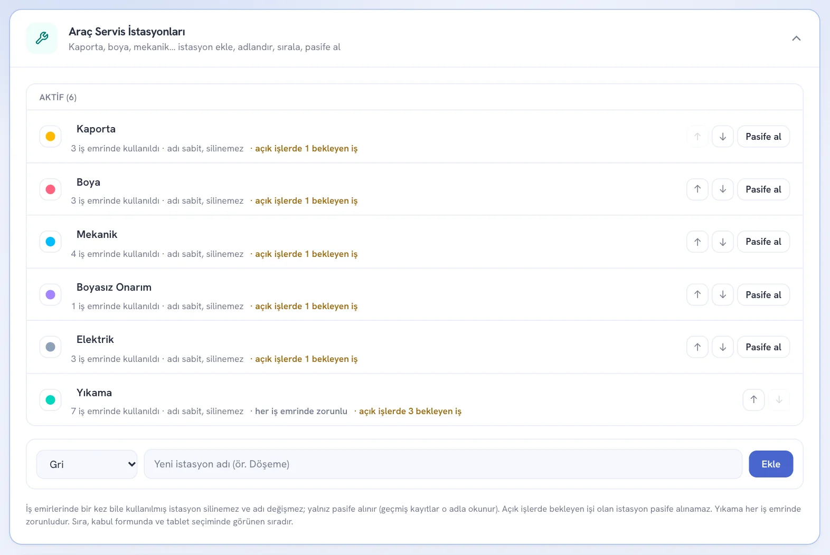Focus the new station name field
This screenshot has height=555, width=830.
[443, 464]
